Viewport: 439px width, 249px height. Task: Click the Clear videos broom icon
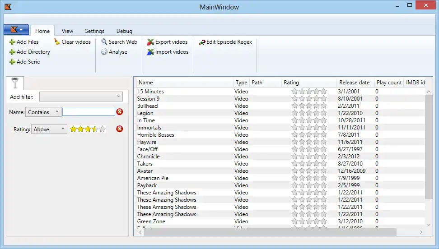pos(57,42)
